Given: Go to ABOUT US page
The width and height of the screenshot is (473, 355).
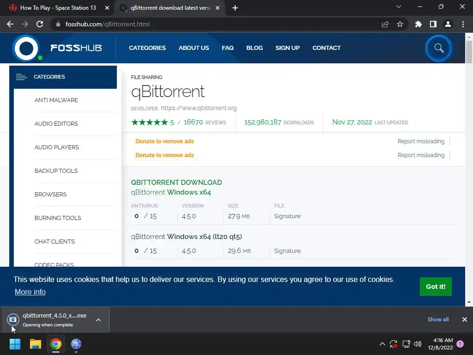Looking at the screenshot, I should click(x=194, y=48).
